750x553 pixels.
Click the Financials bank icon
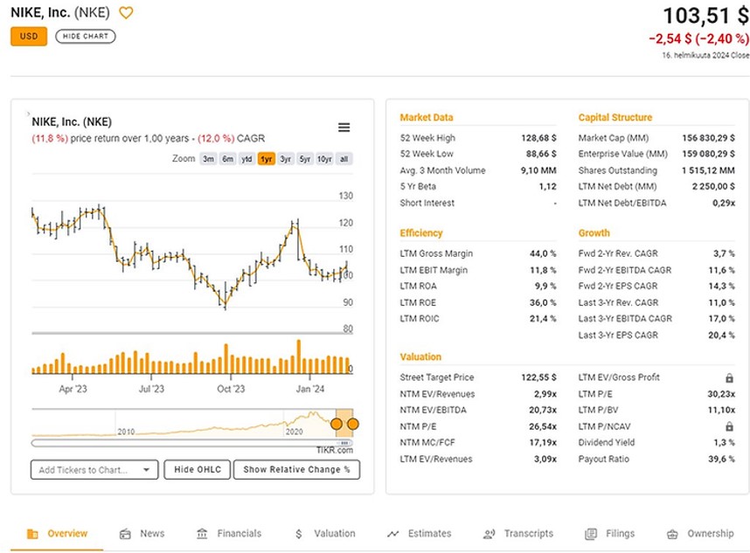pos(202,534)
